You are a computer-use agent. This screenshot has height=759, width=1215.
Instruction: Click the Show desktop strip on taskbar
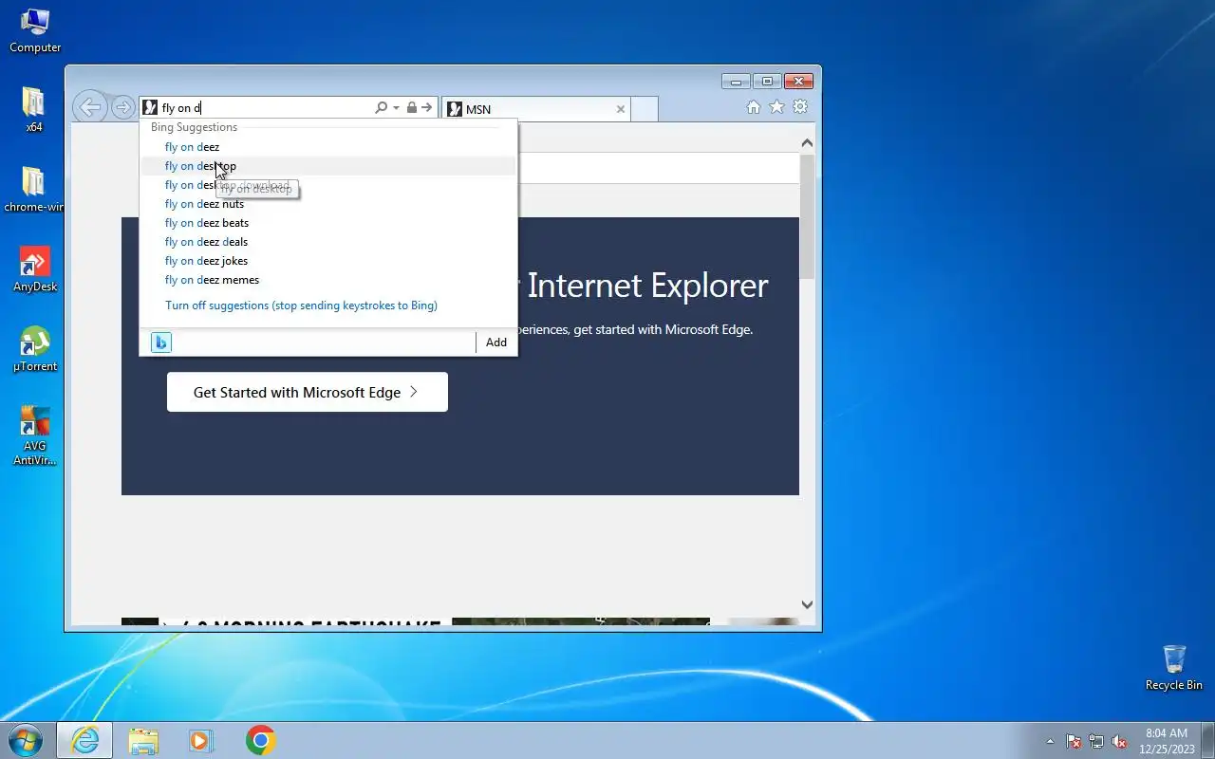point(1207,740)
